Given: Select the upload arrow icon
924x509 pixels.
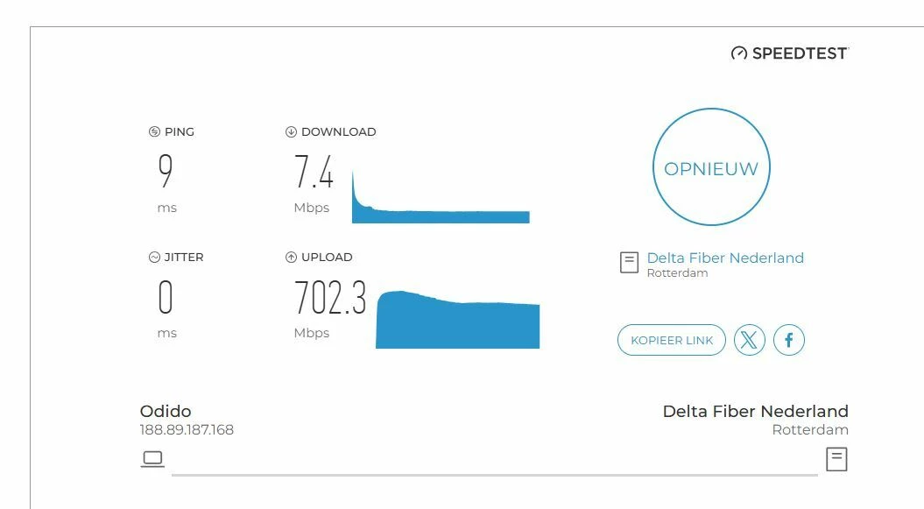Looking at the screenshot, I should [x=291, y=257].
